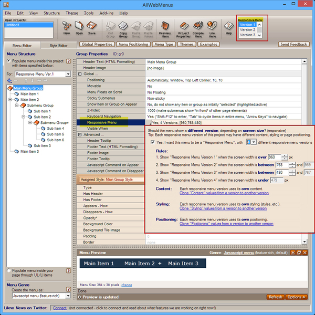Click the Link Menu toolbar icon
Viewport: 315px width, 315px height.
[x=212, y=29]
